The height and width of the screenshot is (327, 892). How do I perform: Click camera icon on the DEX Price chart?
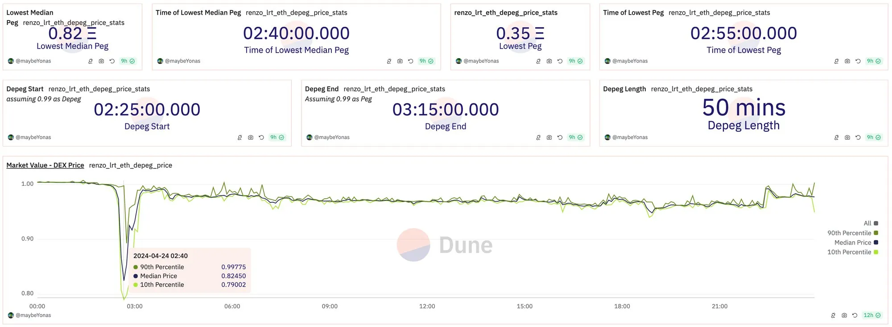click(x=844, y=315)
